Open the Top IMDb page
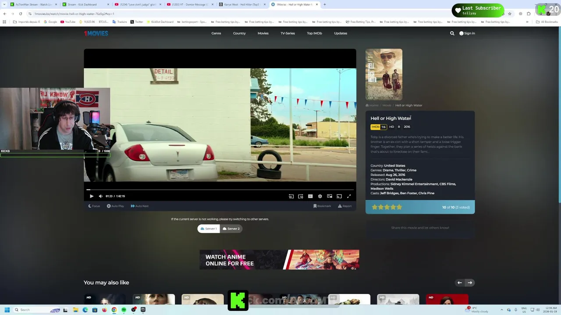The height and width of the screenshot is (315, 561). click(x=314, y=33)
